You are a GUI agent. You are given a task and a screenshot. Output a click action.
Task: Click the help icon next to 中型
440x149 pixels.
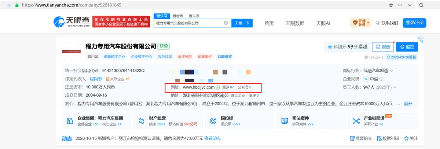[382, 79]
